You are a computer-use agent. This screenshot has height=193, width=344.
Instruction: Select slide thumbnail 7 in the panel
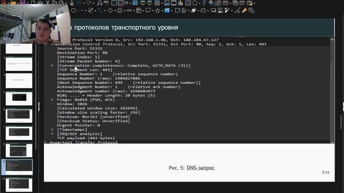tap(19, 133)
